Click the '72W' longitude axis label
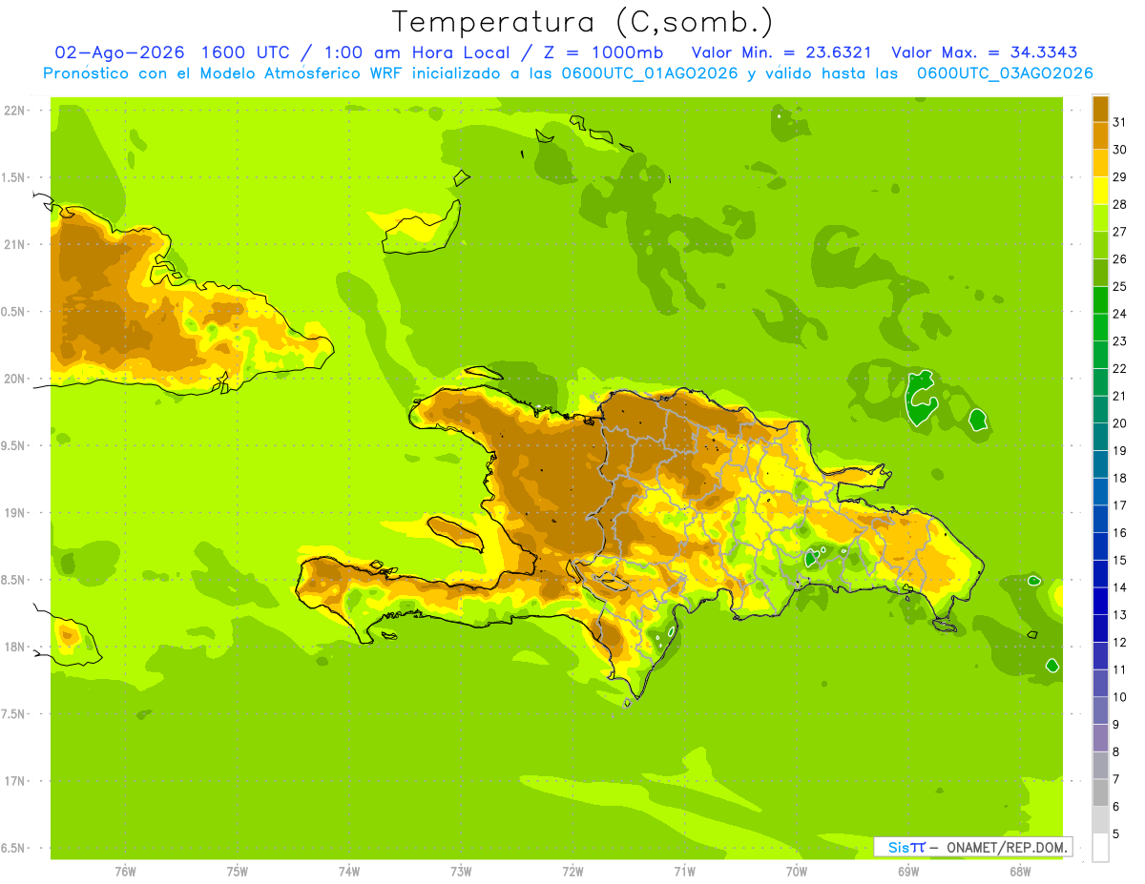 point(572,872)
